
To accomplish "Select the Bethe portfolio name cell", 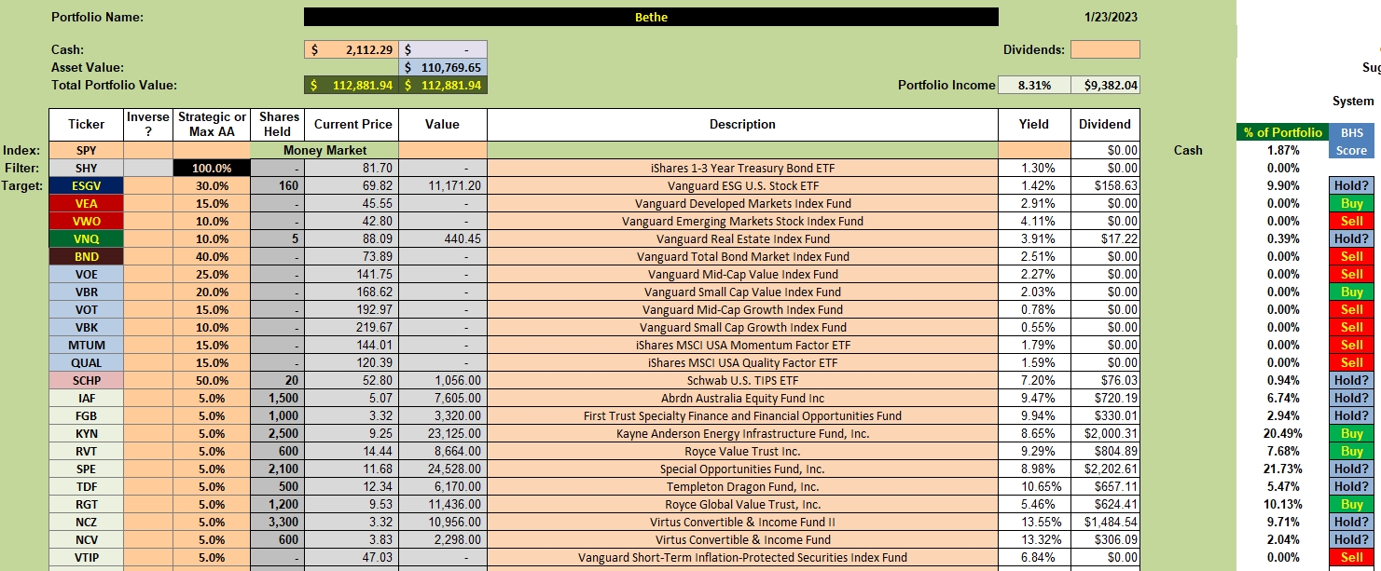I will (651, 17).
